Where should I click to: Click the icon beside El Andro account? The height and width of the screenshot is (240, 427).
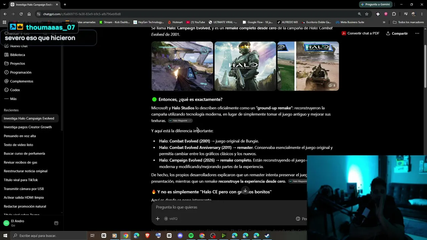click(56, 223)
